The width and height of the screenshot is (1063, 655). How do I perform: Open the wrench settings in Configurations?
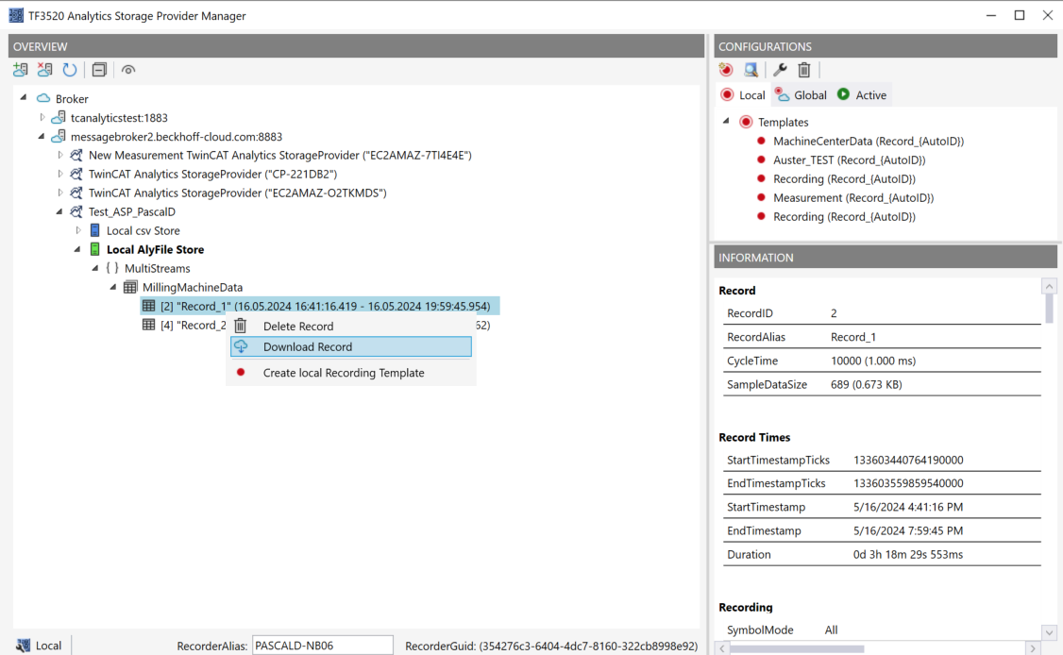(780, 70)
